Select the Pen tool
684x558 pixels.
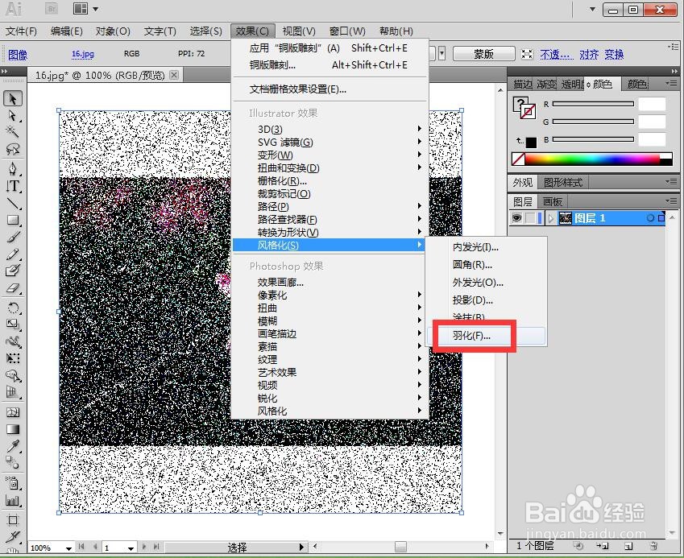click(12, 169)
